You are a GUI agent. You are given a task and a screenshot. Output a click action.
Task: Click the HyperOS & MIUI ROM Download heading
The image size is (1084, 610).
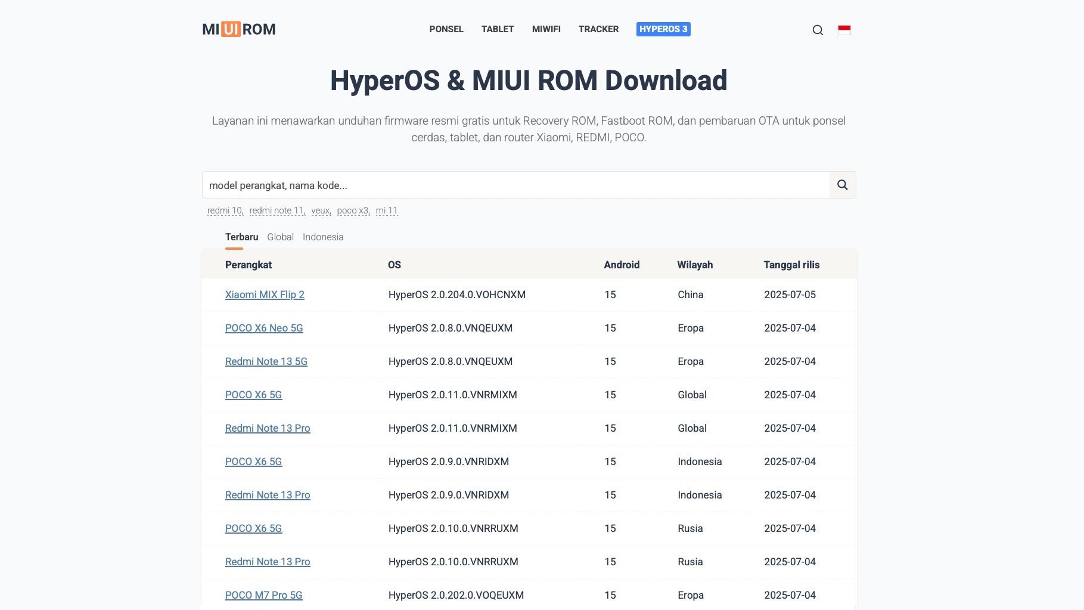tap(529, 80)
